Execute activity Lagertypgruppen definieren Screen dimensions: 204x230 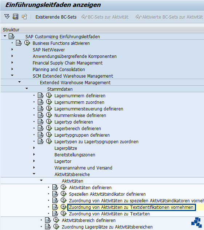coord(49,135)
